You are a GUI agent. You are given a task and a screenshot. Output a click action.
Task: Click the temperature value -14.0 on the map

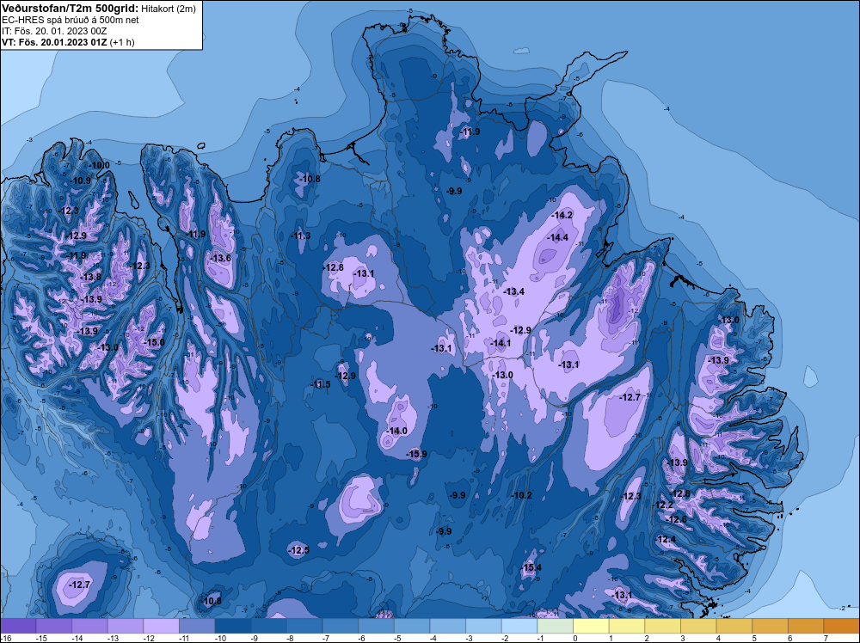coord(396,431)
